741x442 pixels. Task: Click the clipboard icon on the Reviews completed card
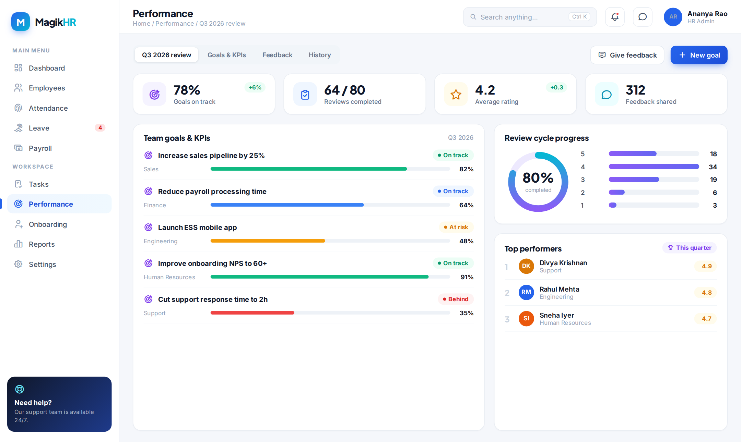(305, 94)
